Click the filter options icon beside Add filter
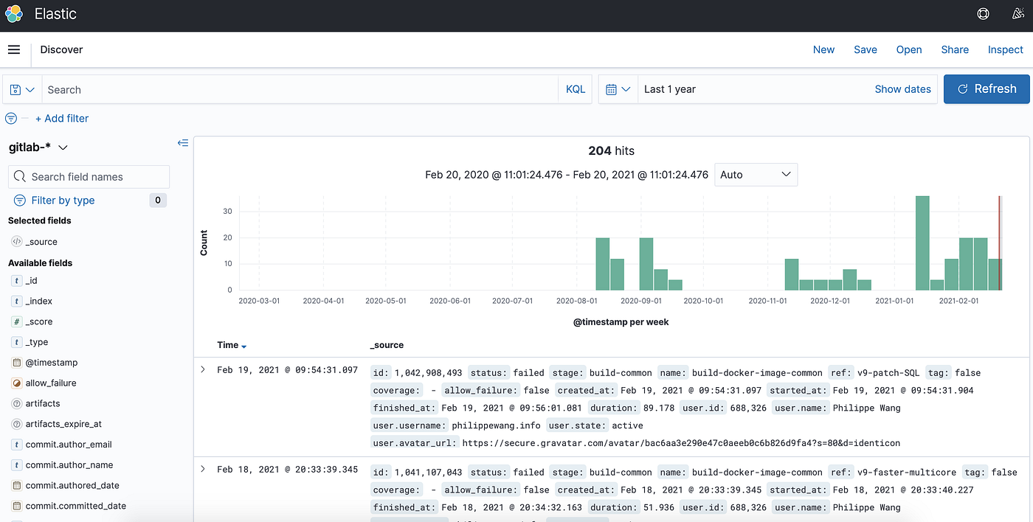 point(10,118)
